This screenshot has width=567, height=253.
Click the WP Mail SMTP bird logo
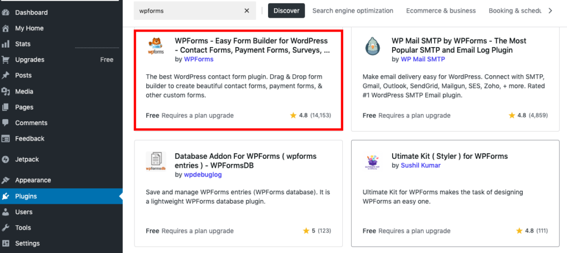(373, 46)
